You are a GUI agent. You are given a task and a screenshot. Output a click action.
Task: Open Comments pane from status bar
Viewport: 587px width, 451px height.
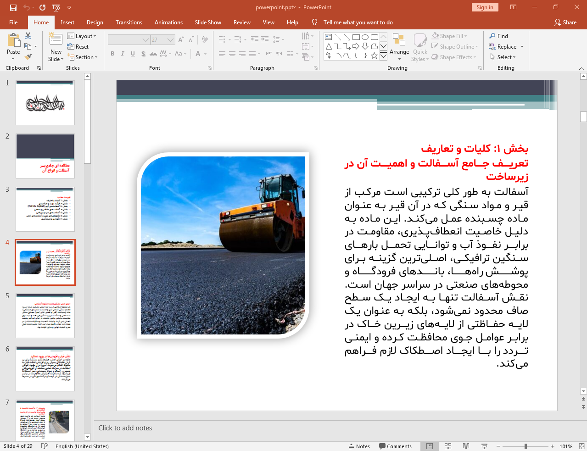coord(395,446)
